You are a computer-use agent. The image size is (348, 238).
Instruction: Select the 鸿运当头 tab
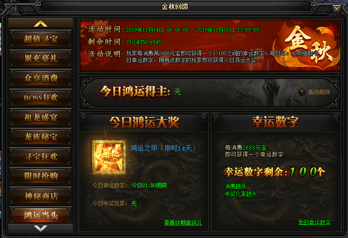coord(41,215)
